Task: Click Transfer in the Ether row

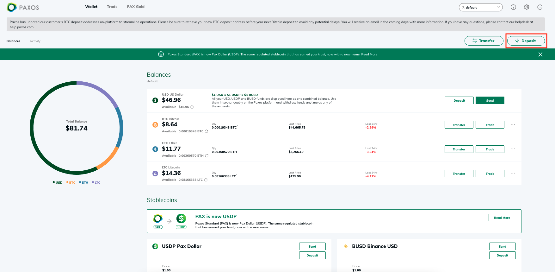Action: [x=459, y=149]
